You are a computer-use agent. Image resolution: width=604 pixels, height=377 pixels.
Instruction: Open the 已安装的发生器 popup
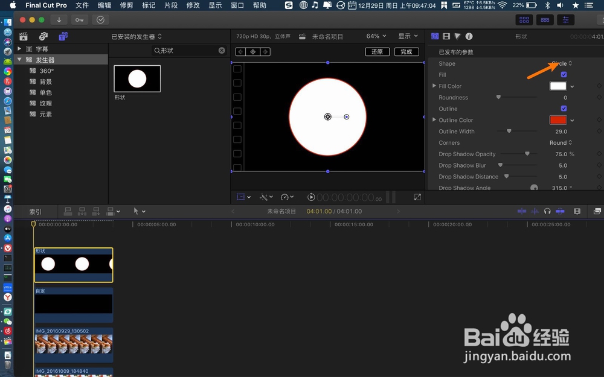coord(137,37)
